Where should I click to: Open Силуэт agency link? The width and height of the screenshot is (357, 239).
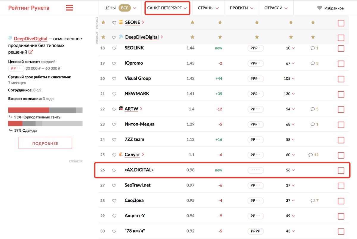(133, 154)
